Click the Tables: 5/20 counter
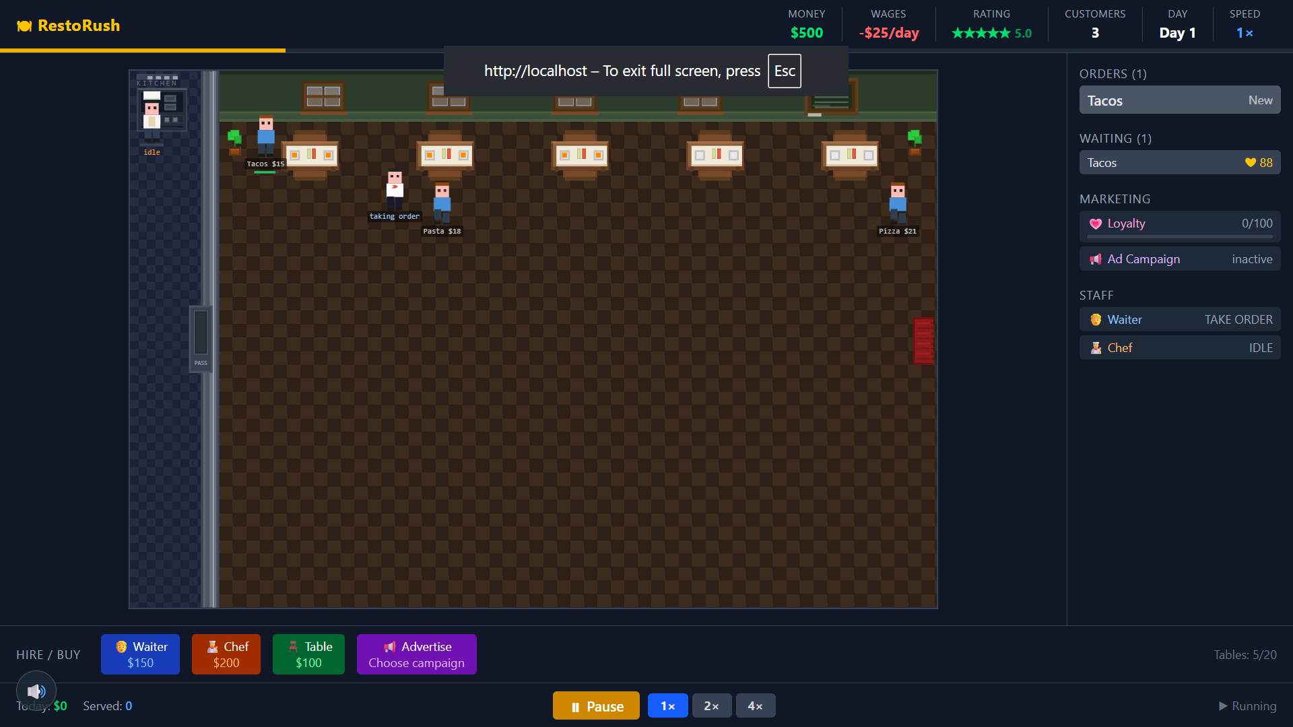This screenshot has width=1293, height=727. 1245,655
